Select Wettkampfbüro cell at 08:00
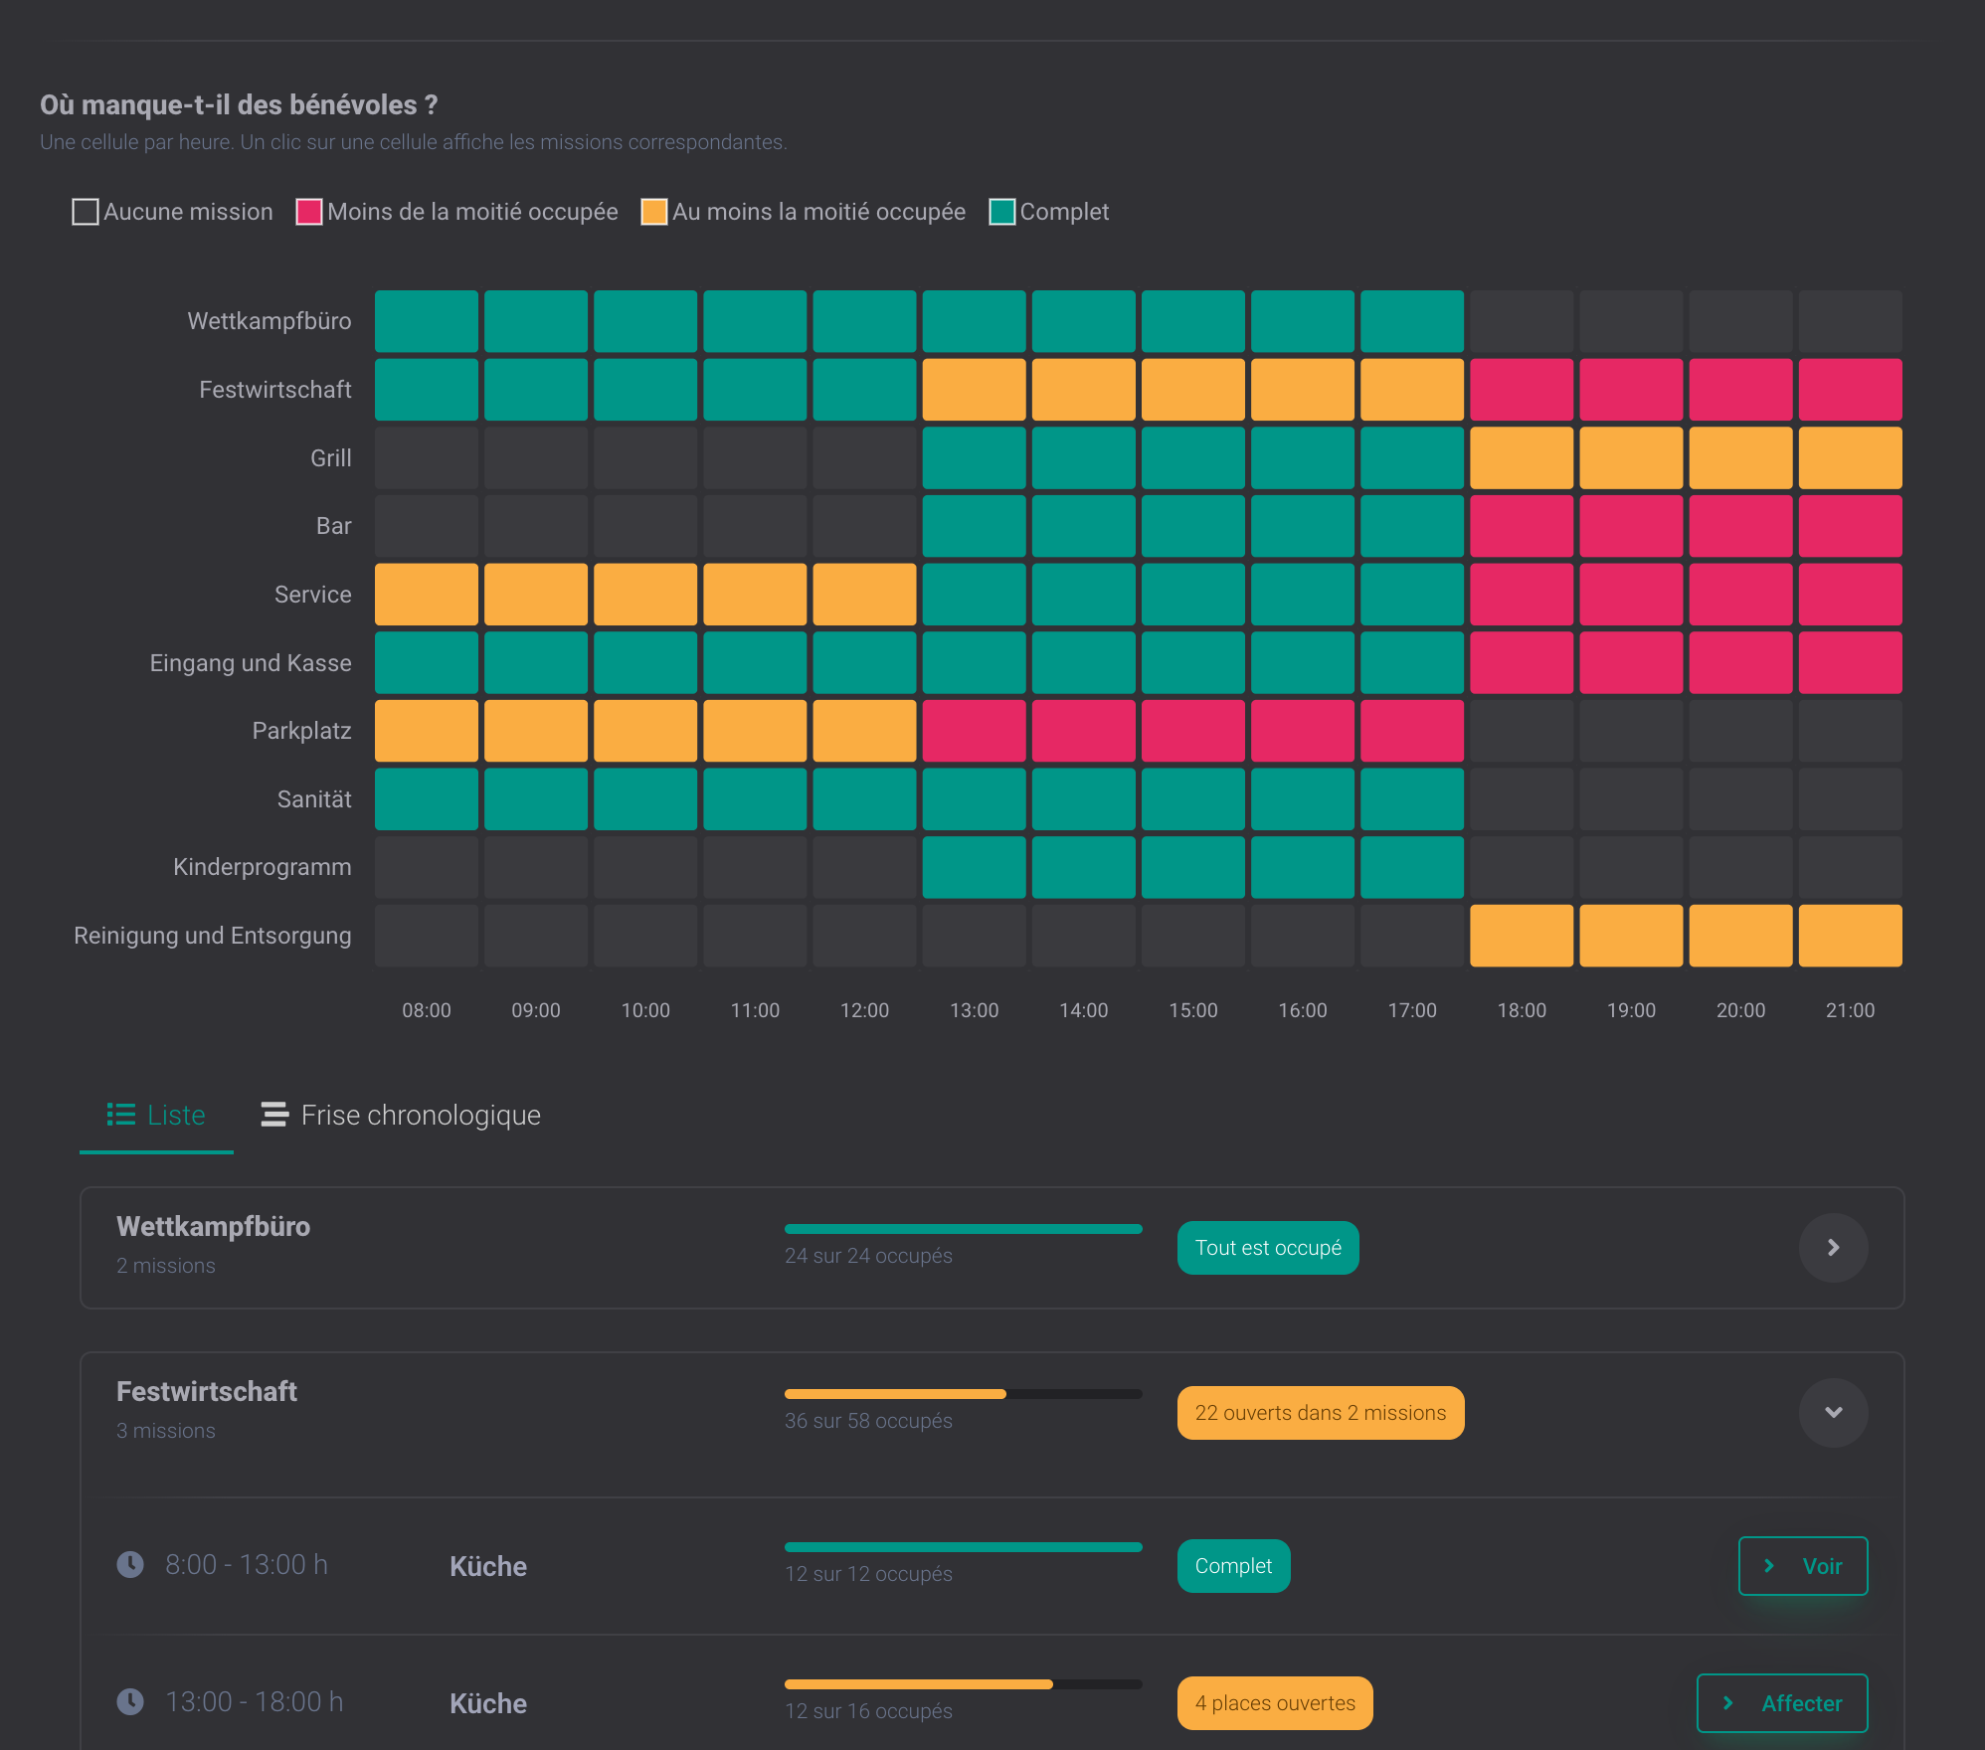The width and height of the screenshot is (1985, 1750). click(x=427, y=321)
